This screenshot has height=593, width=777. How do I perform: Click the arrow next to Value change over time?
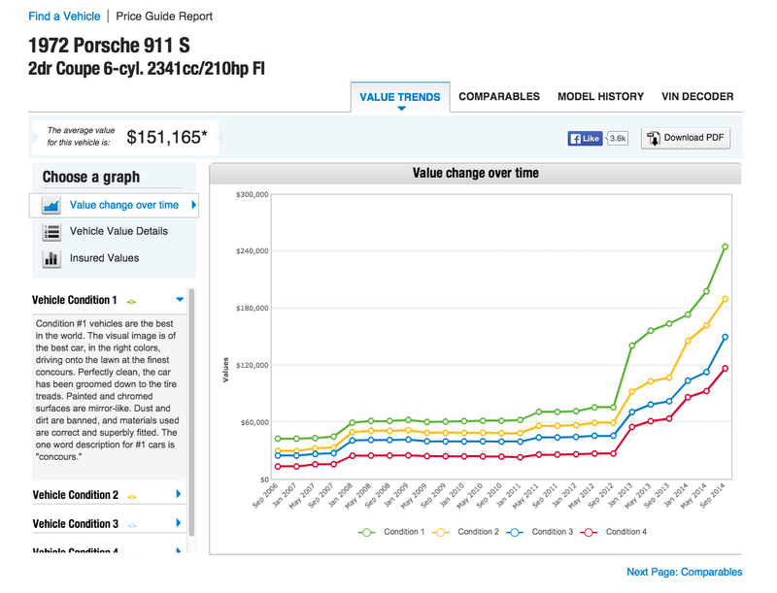(193, 205)
